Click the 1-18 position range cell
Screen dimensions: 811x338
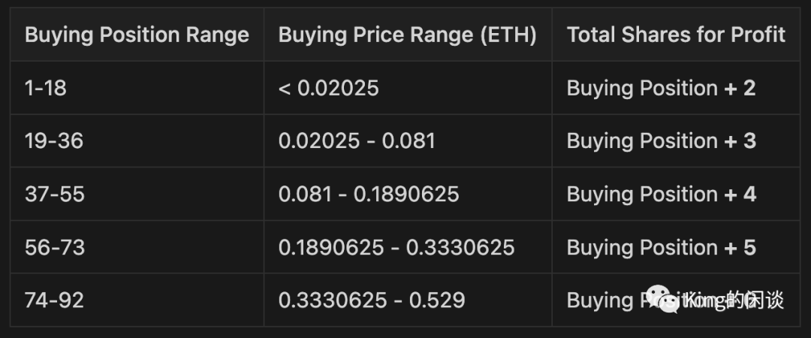coord(137,88)
